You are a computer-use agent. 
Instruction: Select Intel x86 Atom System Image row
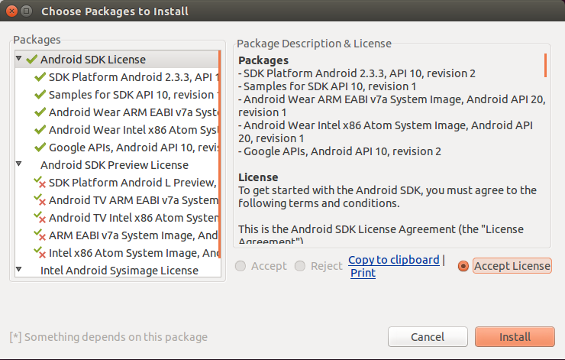coord(117,252)
